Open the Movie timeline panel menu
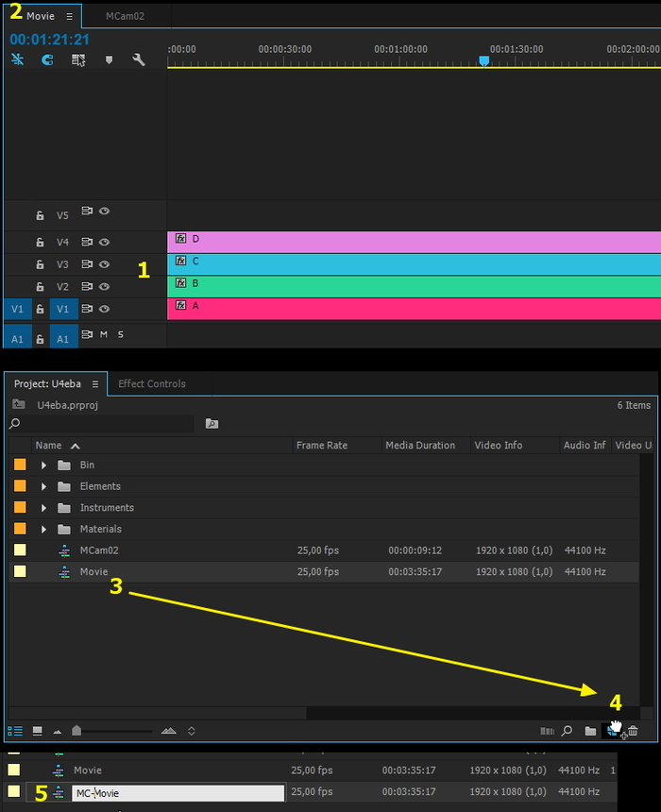 (69, 17)
